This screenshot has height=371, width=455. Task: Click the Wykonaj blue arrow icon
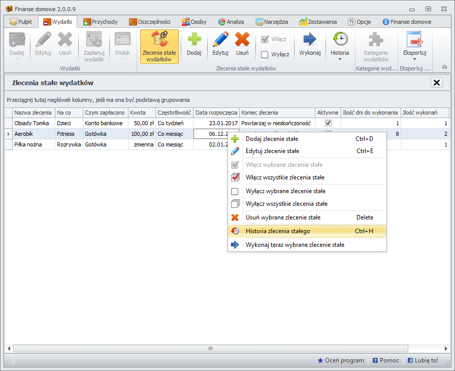(309, 40)
